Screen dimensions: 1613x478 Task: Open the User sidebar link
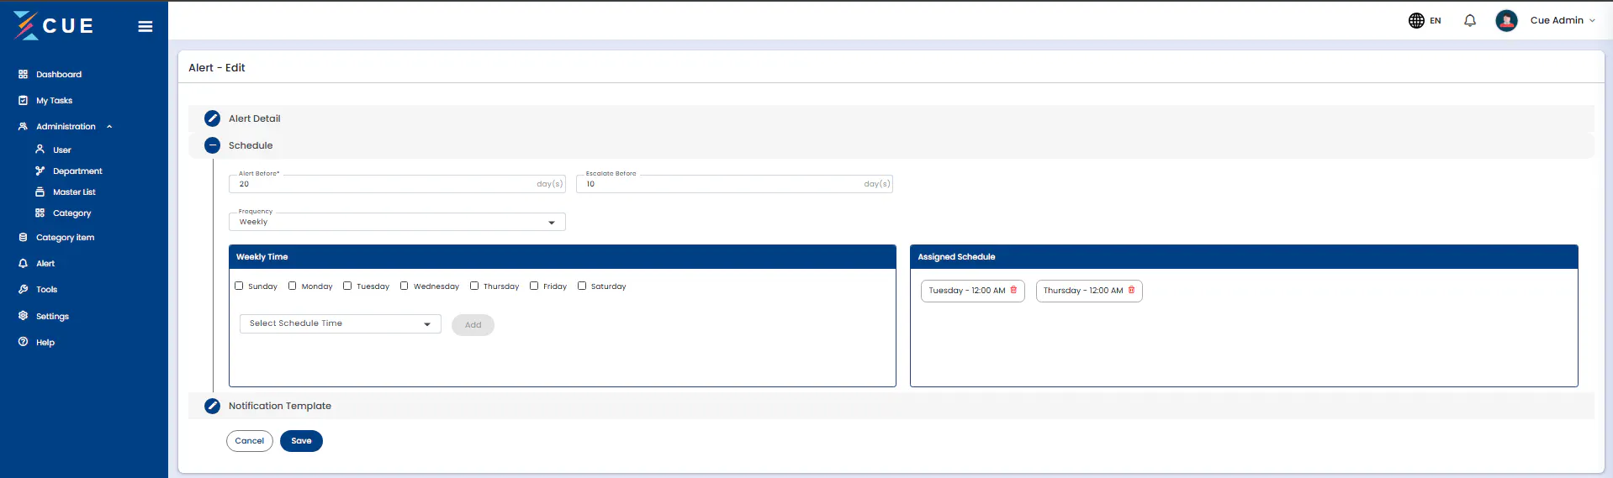coord(62,150)
